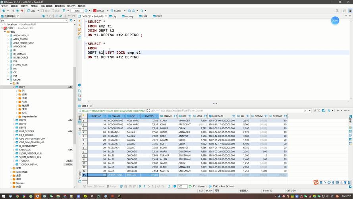Click into the navigator search field
This screenshot has width=353, height=199.
33,20
